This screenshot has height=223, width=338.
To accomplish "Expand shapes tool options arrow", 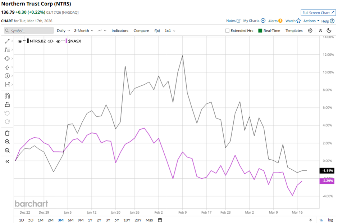I will tap(12, 58).
